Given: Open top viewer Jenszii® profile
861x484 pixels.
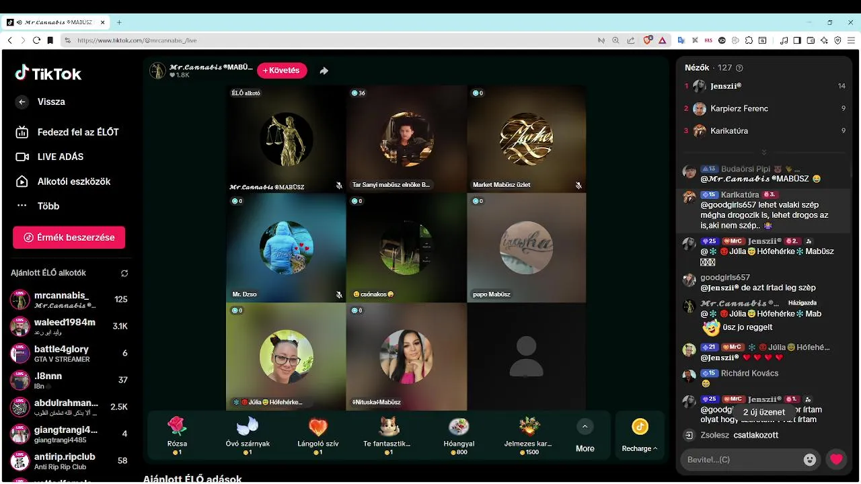Looking at the screenshot, I should tap(765, 86).
